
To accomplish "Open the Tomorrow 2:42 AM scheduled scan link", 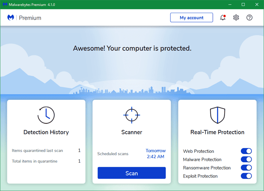I will coord(155,154).
